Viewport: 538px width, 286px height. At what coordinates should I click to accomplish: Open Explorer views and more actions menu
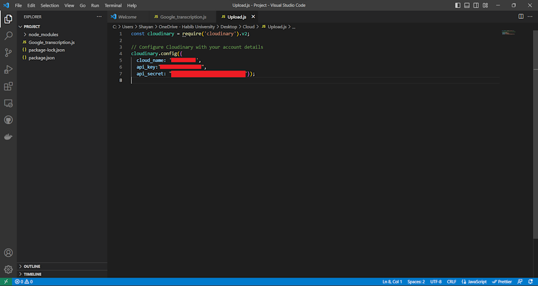[99, 17]
